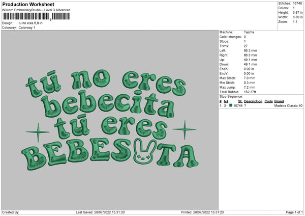
Task: Select design name 'tu no eres 6,8 in'
Action: pos(30,23)
